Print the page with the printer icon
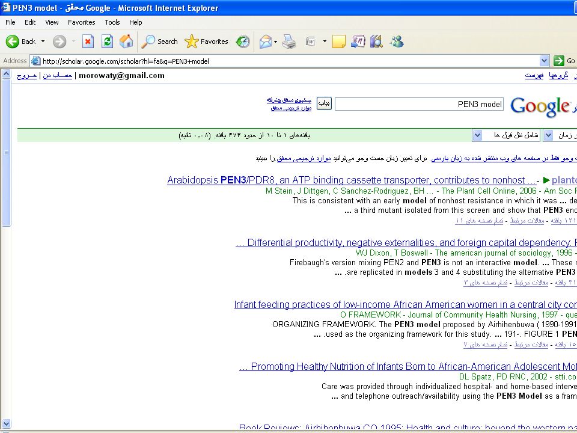This screenshot has height=433, width=577. 289,41
